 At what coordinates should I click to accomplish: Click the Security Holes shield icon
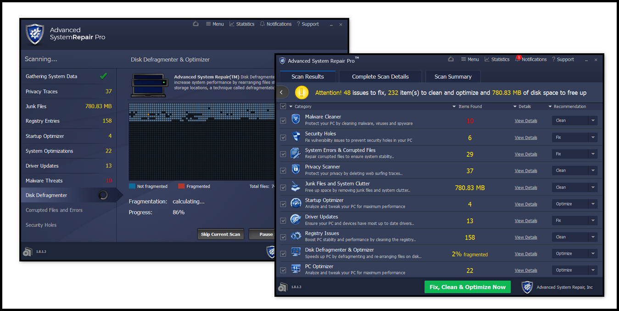click(x=296, y=136)
